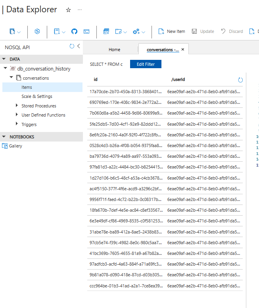This screenshot has height=308, width=259.
Task: Click the New Notebook icon
Action: click(57, 31)
